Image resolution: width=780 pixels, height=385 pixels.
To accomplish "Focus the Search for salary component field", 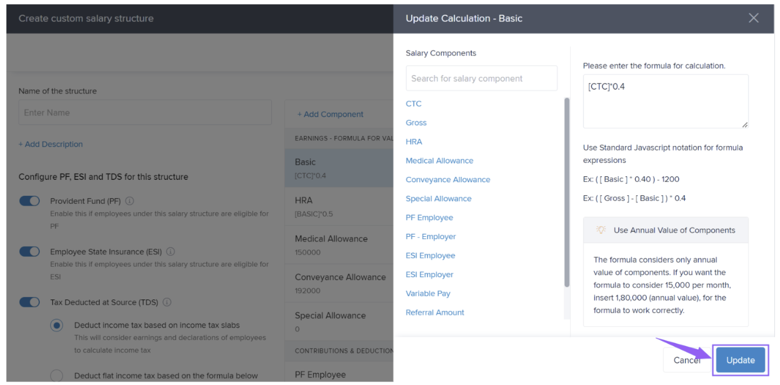I will [x=481, y=79].
